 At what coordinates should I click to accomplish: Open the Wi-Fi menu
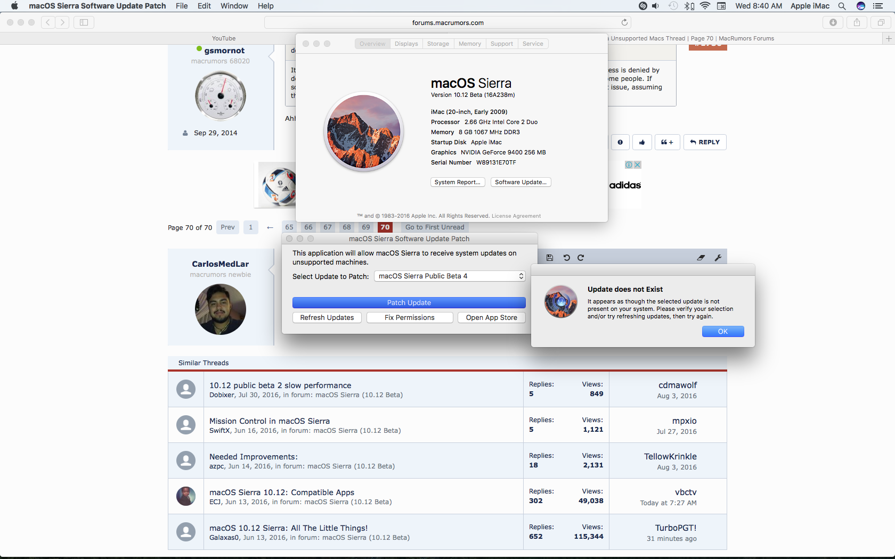tap(705, 6)
